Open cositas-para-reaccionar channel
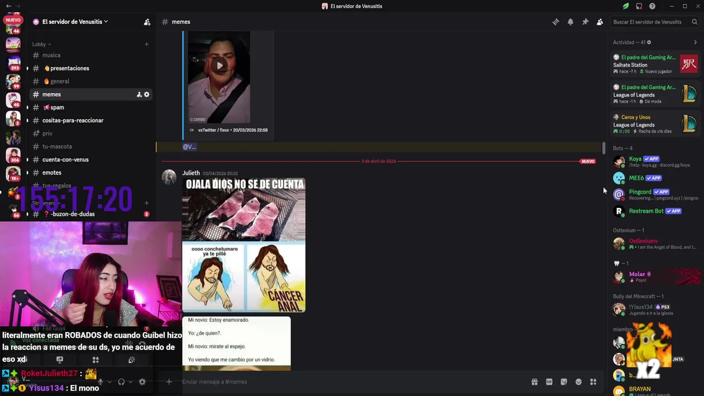Image resolution: width=704 pixels, height=396 pixels. 91,120
